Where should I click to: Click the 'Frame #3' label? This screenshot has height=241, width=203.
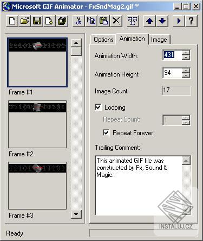pyautogui.click(x=21, y=215)
